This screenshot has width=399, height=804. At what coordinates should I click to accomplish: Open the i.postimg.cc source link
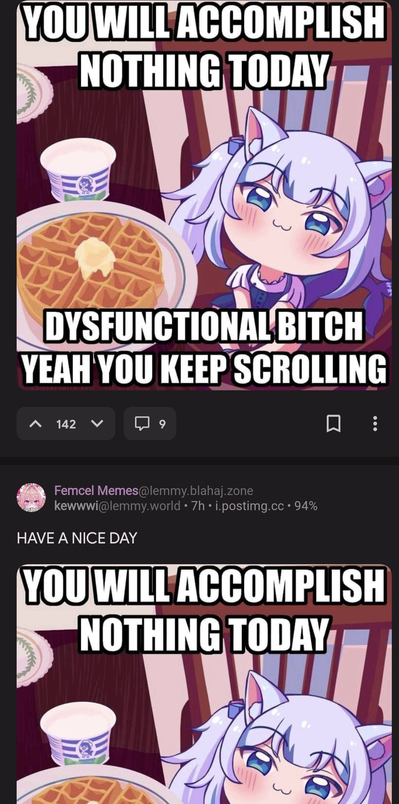point(249,506)
